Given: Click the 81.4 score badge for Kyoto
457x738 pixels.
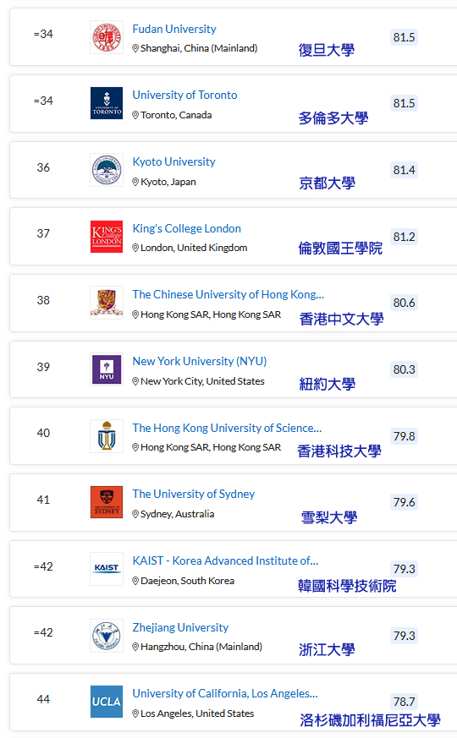Looking at the screenshot, I should point(405,170).
